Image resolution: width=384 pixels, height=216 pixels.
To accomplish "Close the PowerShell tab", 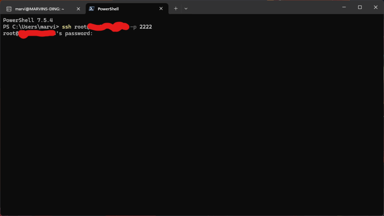I will [x=161, y=8].
